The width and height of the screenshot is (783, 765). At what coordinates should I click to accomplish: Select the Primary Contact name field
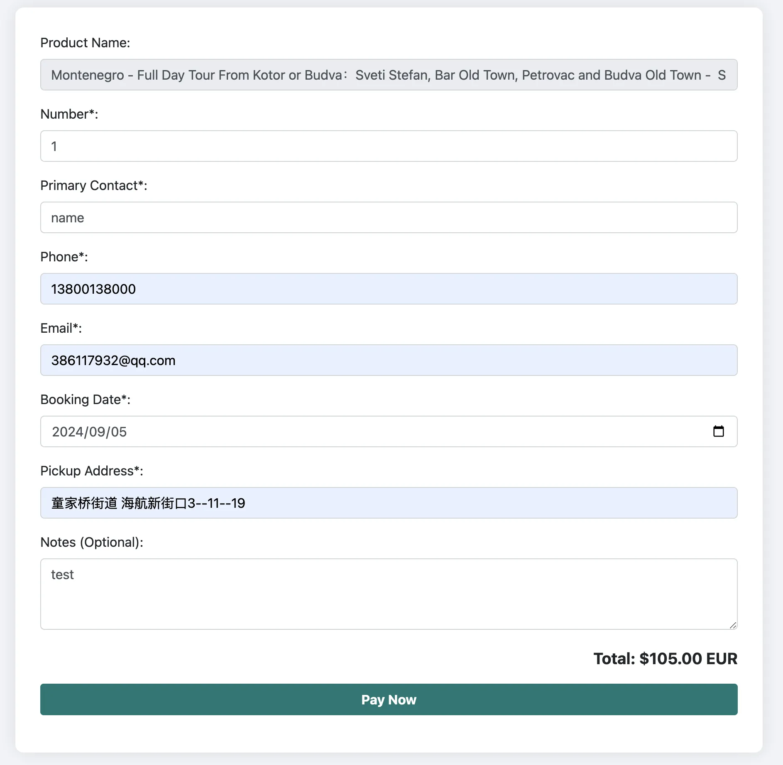coord(389,217)
